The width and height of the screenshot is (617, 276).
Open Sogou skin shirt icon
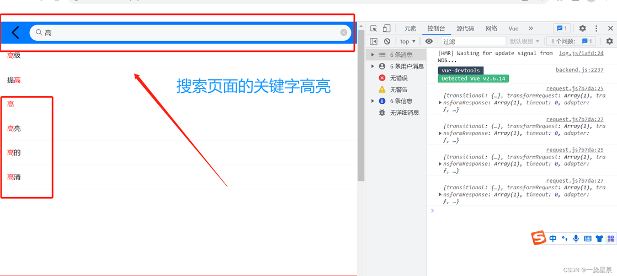(x=599, y=238)
